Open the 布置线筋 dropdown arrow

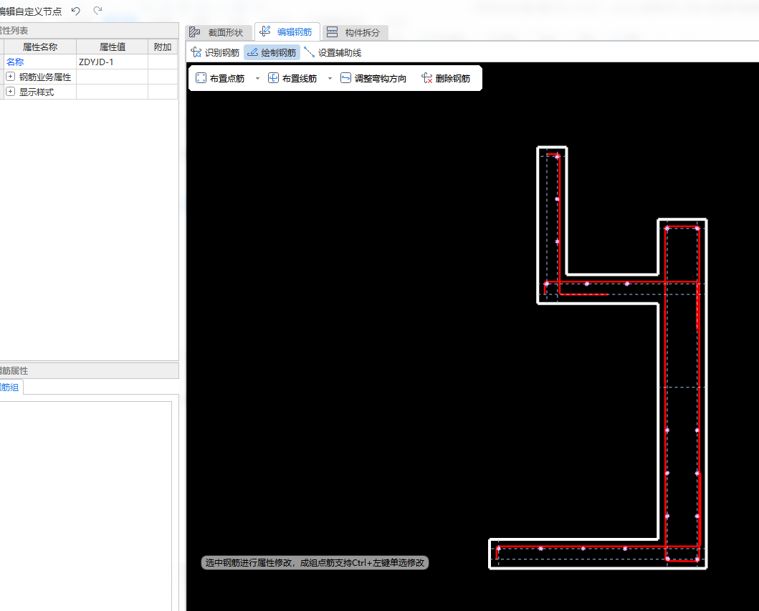330,78
